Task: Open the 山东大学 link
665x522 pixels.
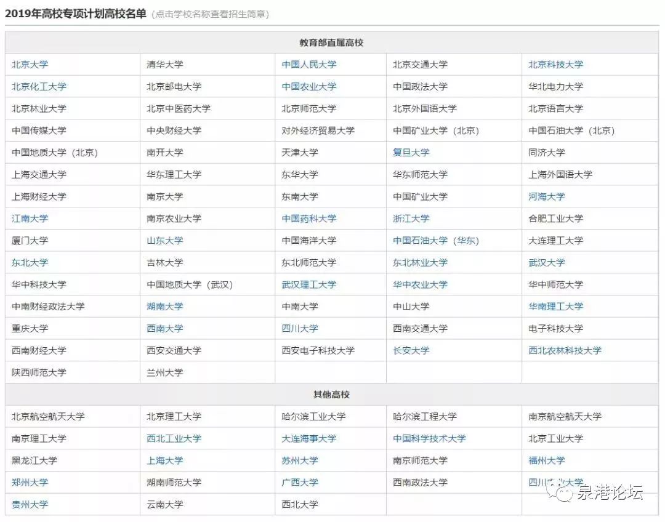Action: coord(165,241)
